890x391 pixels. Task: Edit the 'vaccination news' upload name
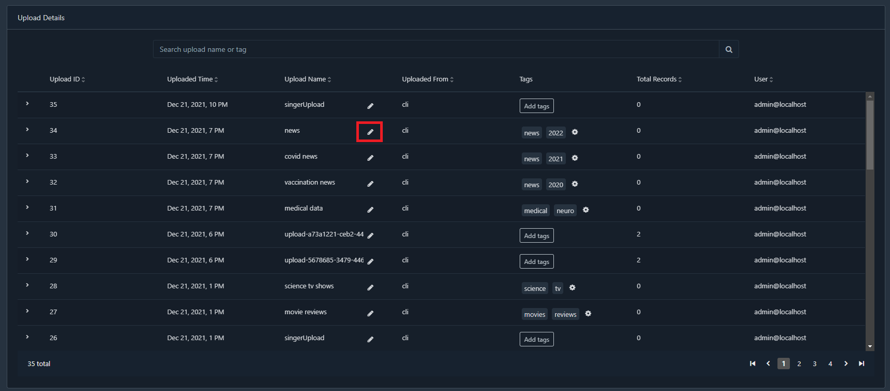(370, 184)
